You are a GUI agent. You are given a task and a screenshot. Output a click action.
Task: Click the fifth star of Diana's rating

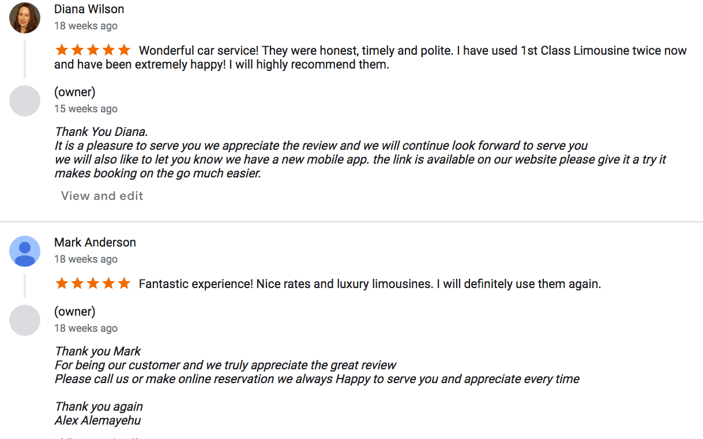(124, 51)
